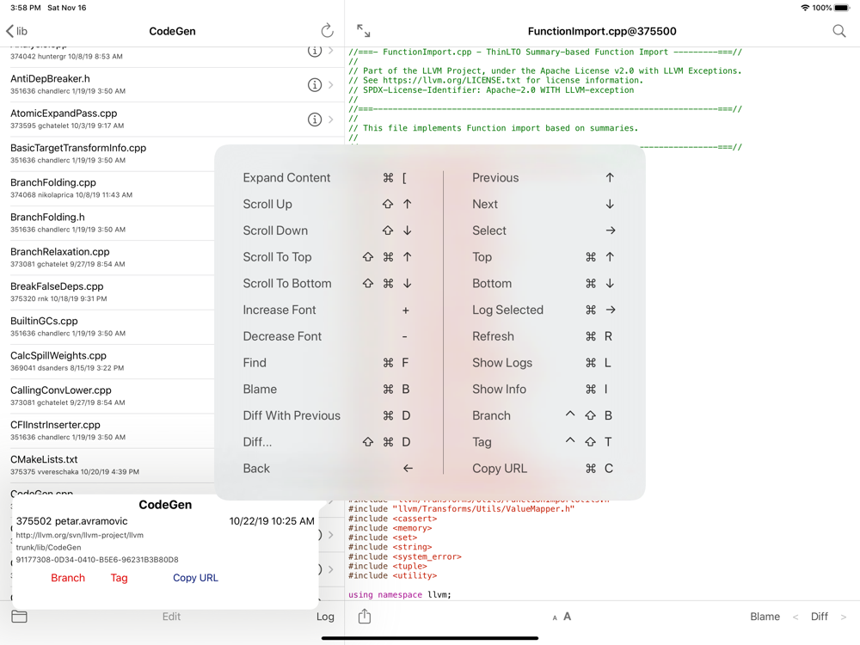The image size is (860, 645).
Task: Tap the expand content arrows icon
Action: (363, 31)
